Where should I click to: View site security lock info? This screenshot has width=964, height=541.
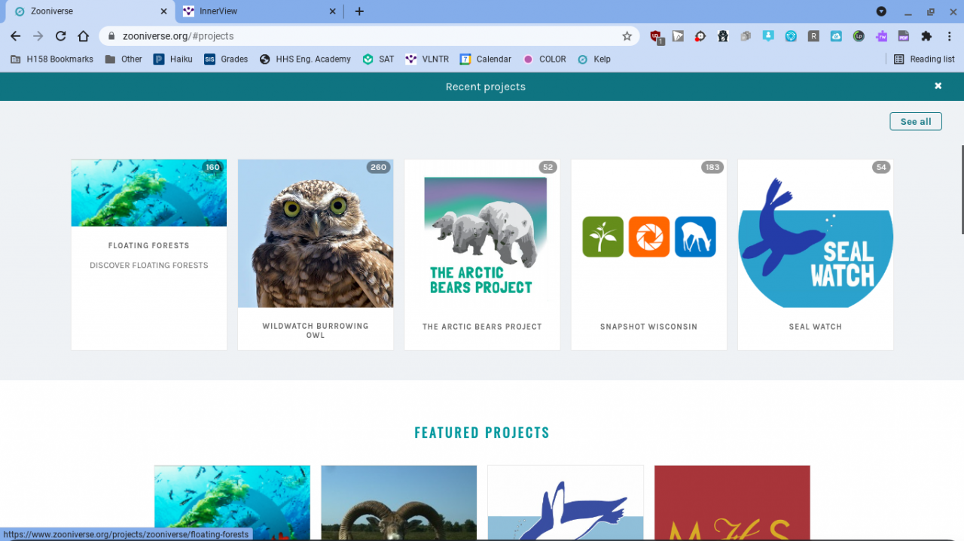click(111, 36)
